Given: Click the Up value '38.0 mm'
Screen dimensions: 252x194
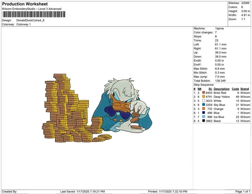Looking at the screenshot, I should click(220, 52).
